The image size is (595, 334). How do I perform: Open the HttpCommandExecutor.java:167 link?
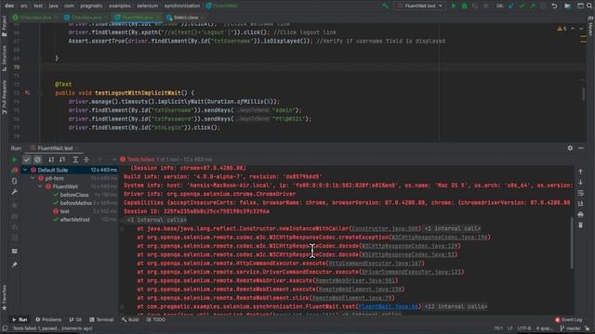(x=375, y=263)
